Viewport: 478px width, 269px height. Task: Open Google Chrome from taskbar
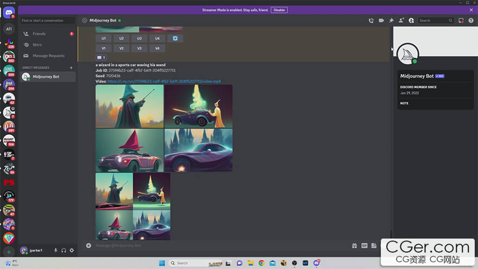click(x=262, y=263)
